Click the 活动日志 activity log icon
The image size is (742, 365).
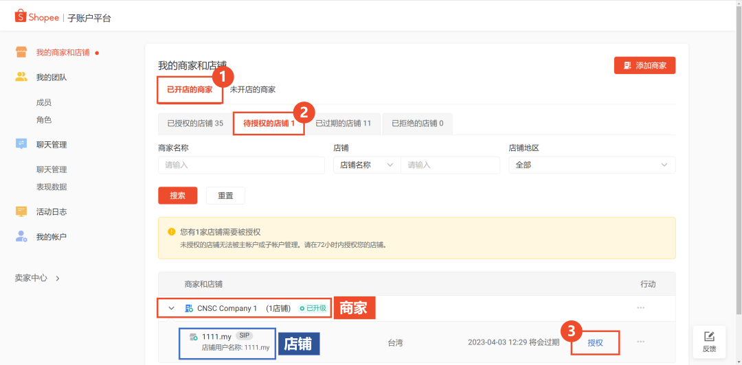coord(21,211)
